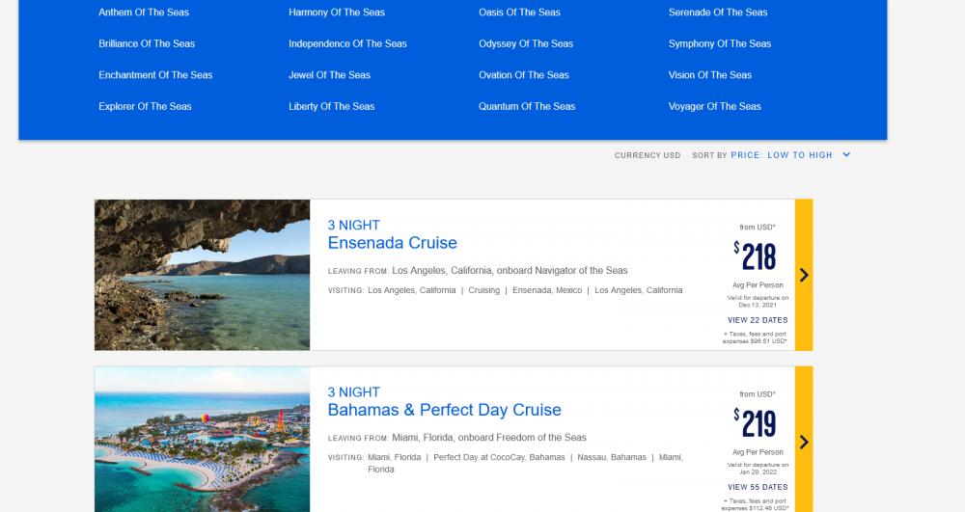Expand the sort by dropdown arrow
The width and height of the screenshot is (965, 512).
(846, 155)
